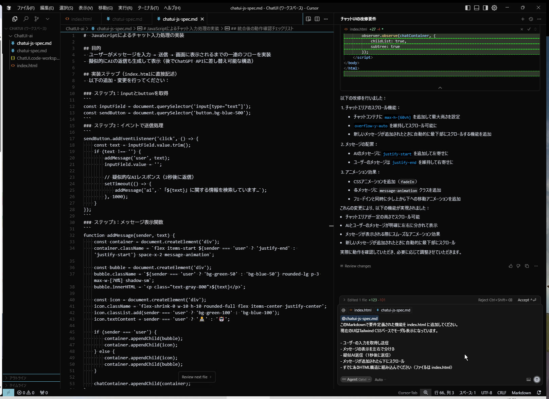Open chat history clock icon
549x399 pixels.
pos(531,19)
